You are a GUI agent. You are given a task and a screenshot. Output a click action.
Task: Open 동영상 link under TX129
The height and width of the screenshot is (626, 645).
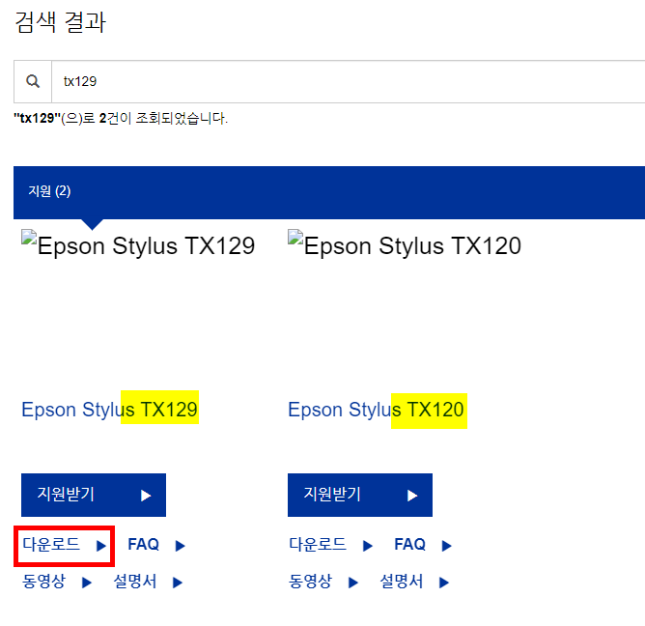[57, 582]
